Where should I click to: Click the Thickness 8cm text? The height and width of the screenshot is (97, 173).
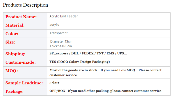click(x=61, y=46)
